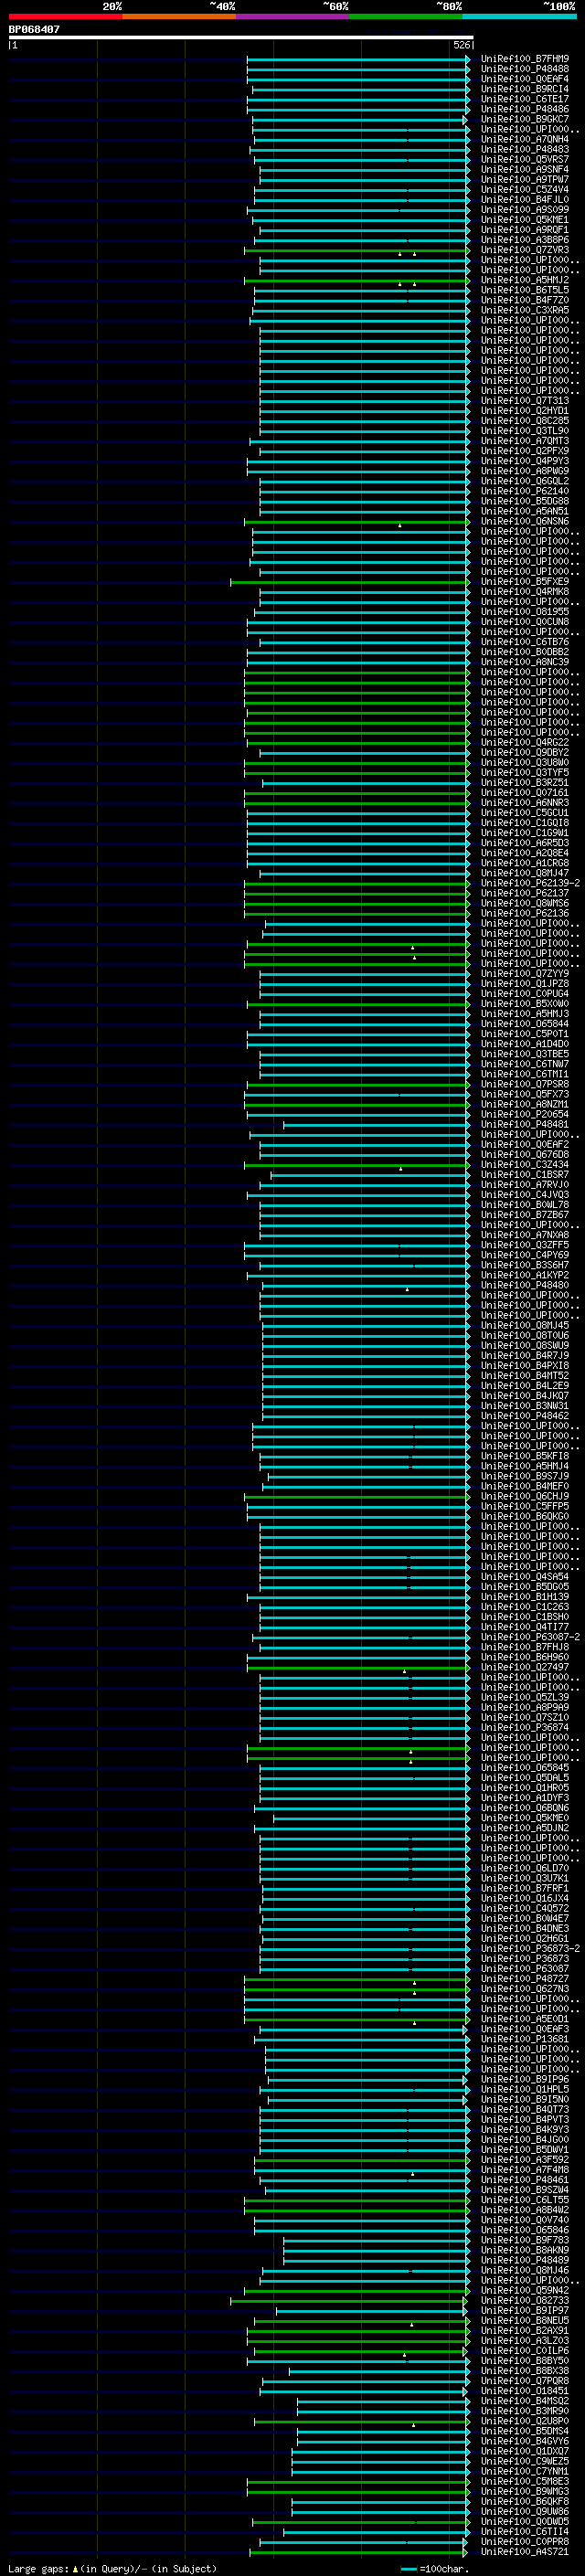Select hit label UniRef100_A9RQF1
The image size is (585, 2576).
click(x=524, y=230)
